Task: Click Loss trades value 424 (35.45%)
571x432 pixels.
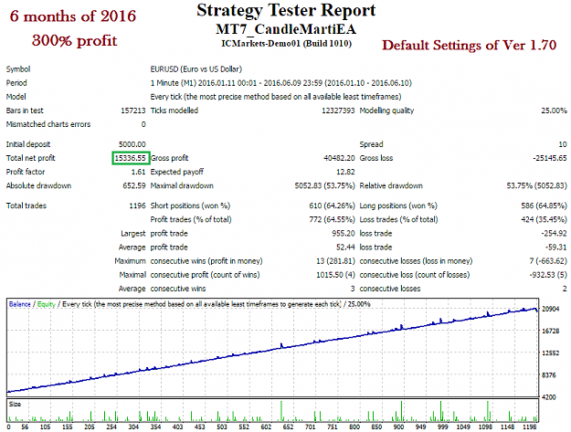Action: (544, 220)
